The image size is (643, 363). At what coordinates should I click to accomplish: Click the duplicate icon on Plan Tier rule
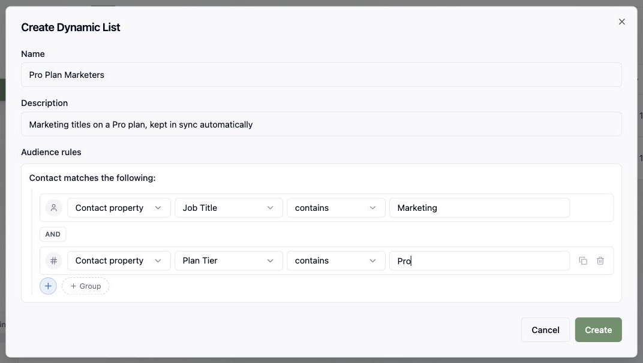[x=583, y=261]
